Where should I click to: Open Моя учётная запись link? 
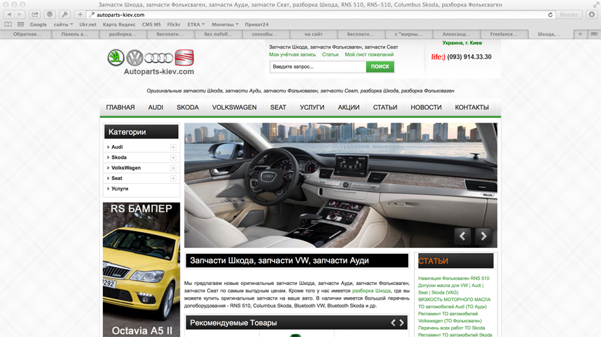[x=292, y=55]
